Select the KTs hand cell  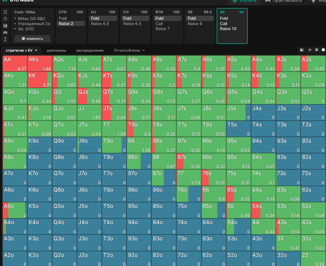[x=114, y=80]
